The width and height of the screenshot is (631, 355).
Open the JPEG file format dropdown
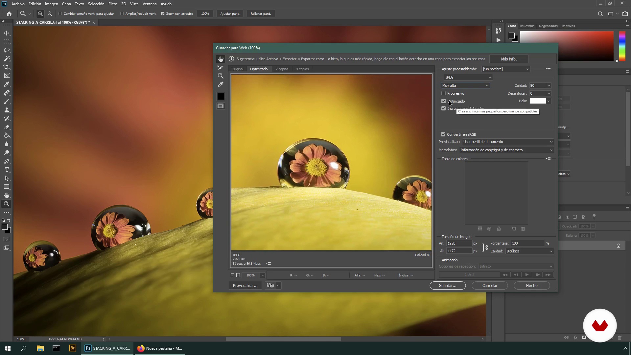(x=468, y=77)
